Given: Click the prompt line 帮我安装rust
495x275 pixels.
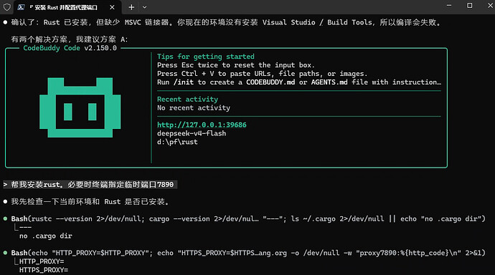Looking at the screenshot, I should click(90, 185).
